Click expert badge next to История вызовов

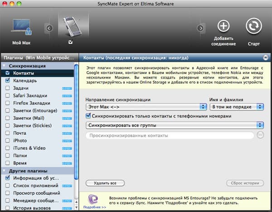pyautogui.click(x=67, y=208)
